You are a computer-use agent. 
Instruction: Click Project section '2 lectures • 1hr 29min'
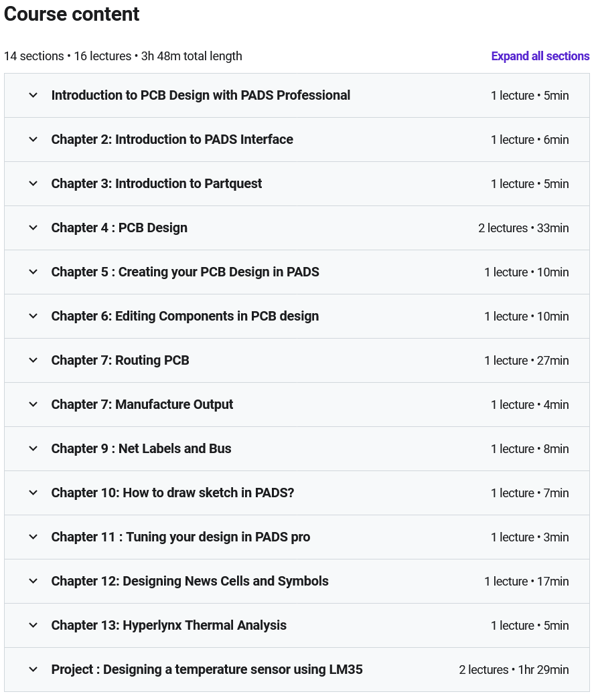[514, 670]
